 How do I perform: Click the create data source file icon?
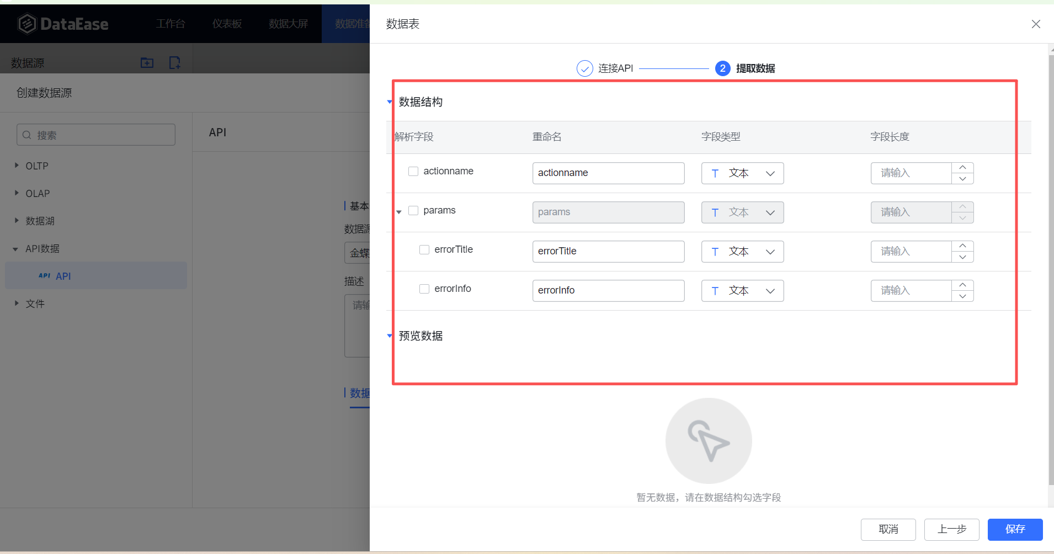174,63
